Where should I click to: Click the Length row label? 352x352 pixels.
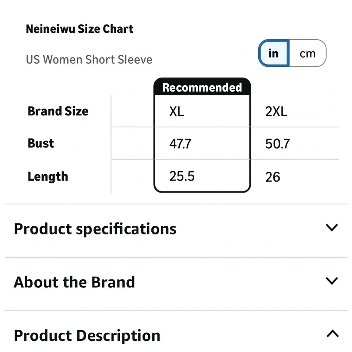pyautogui.click(x=48, y=176)
